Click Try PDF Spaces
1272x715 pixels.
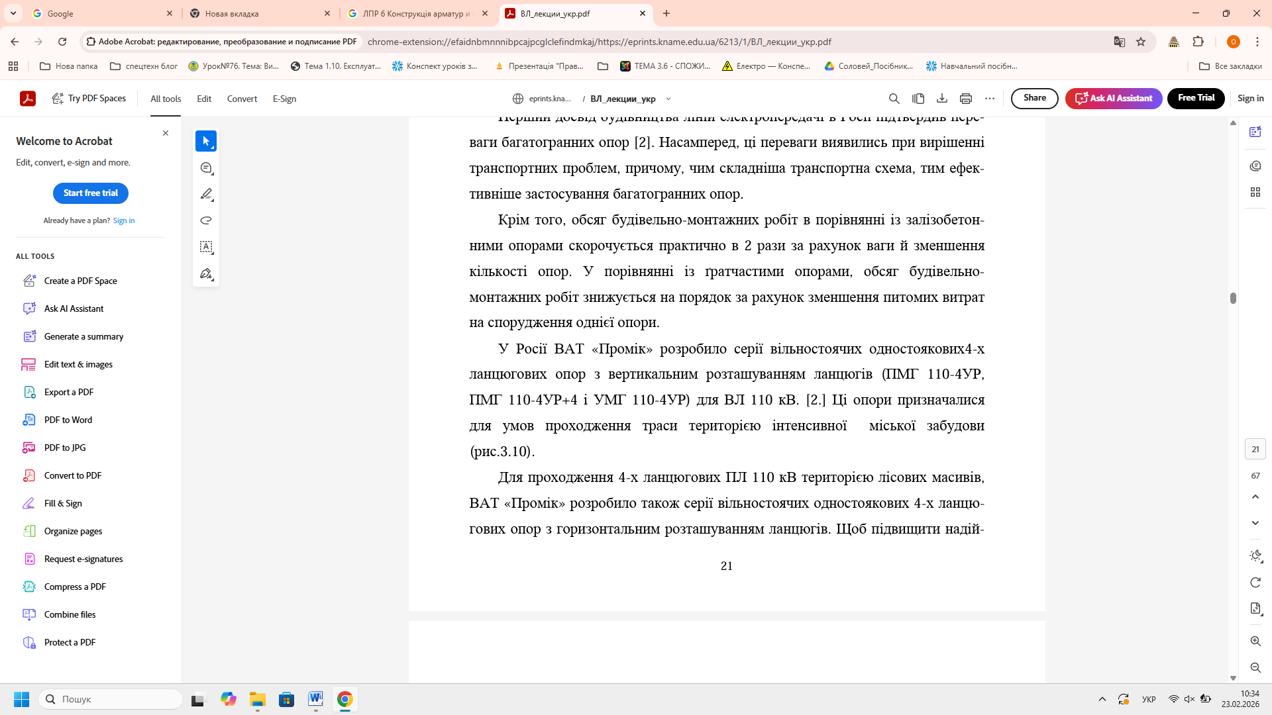(89, 98)
